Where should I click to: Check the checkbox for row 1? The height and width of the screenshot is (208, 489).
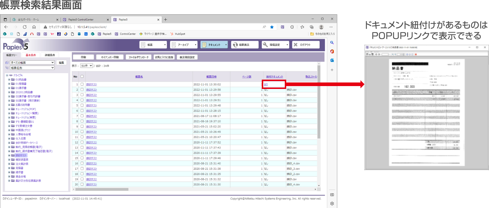(82, 84)
